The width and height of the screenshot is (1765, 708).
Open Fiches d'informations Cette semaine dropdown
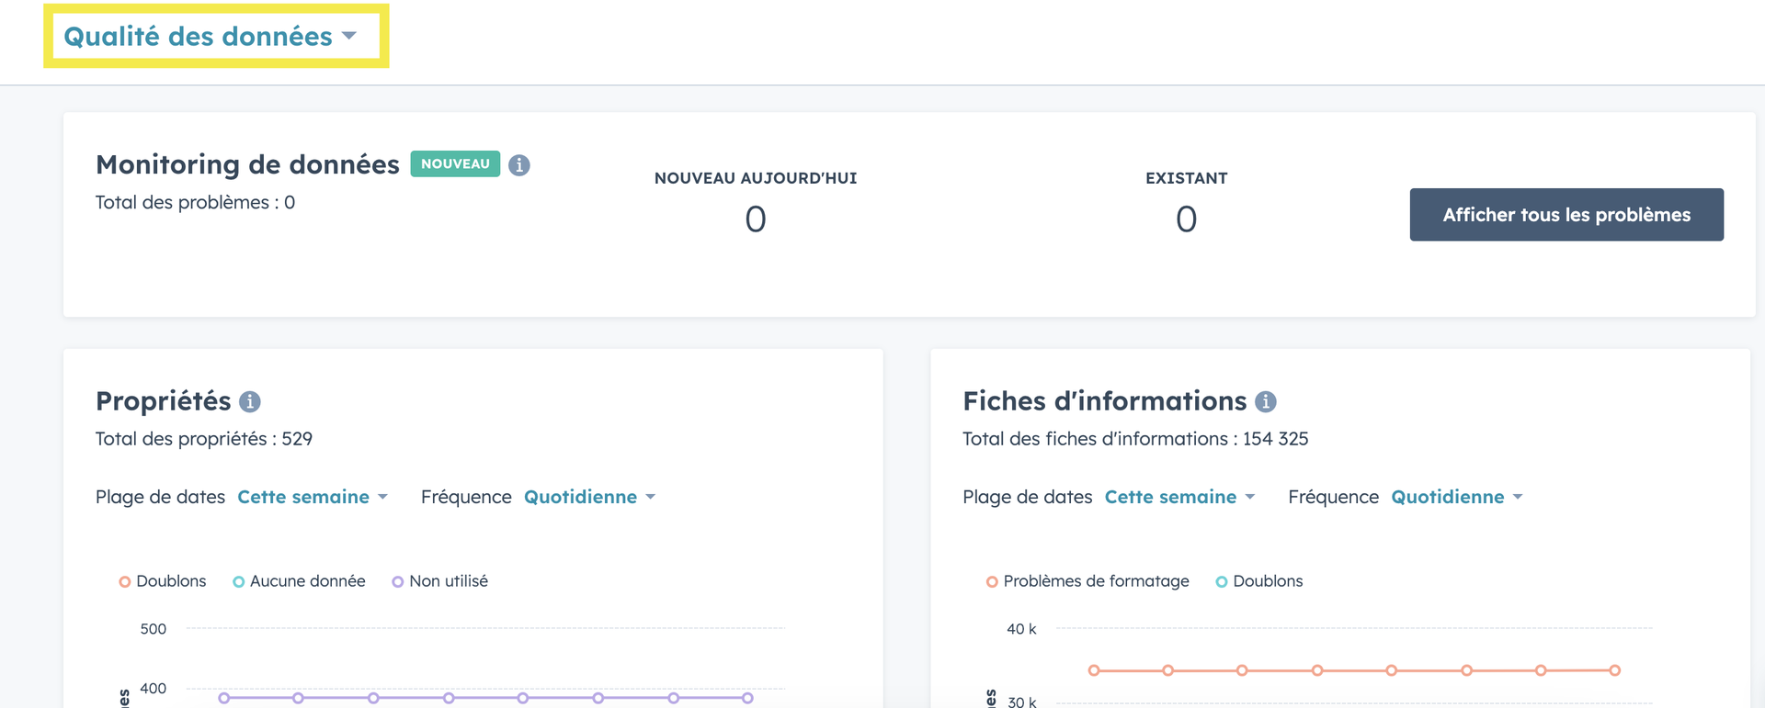click(1179, 497)
